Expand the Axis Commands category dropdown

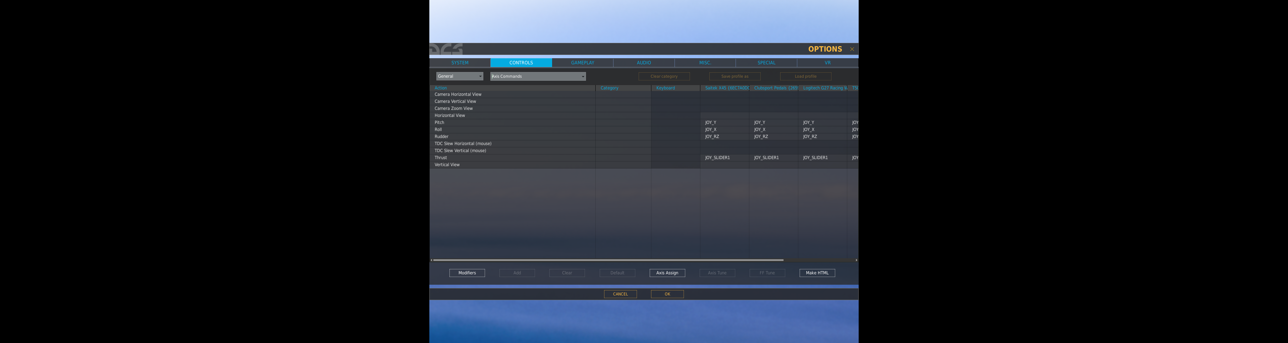pyautogui.click(x=538, y=76)
